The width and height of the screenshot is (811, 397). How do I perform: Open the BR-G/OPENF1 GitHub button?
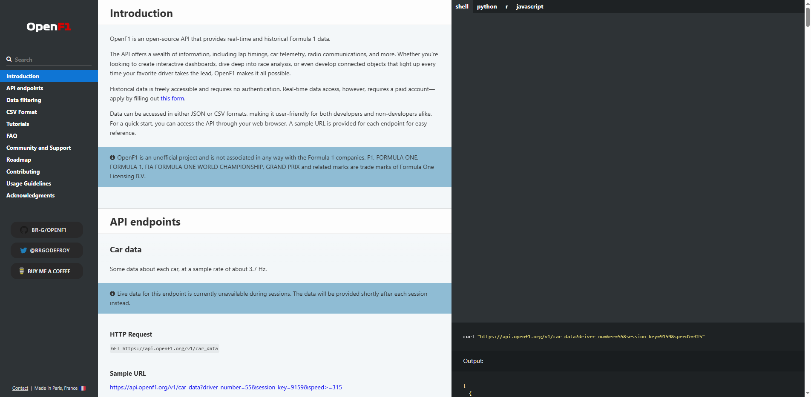47,230
